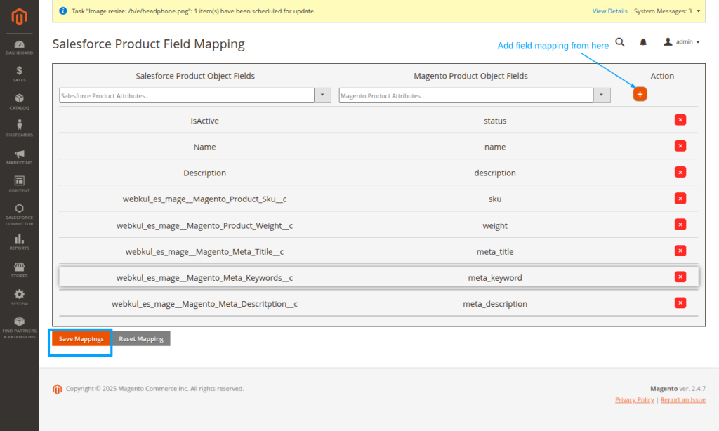Image resolution: width=719 pixels, height=431 pixels.
Task: Delete the Description mapping row
Action: pyautogui.click(x=680, y=173)
